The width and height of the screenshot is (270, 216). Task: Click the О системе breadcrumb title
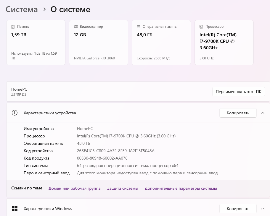(x=70, y=9)
